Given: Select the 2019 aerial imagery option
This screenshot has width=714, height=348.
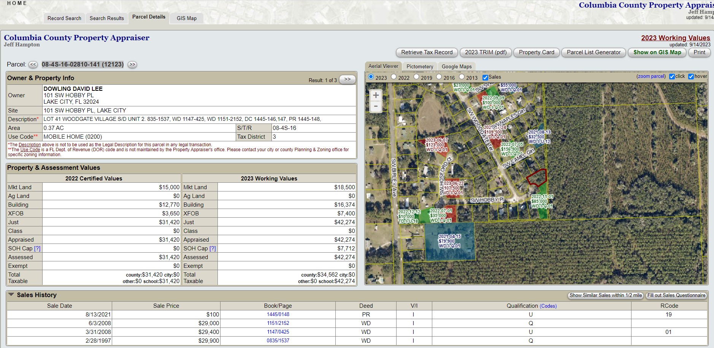Looking at the screenshot, I should [x=416, y=77].
